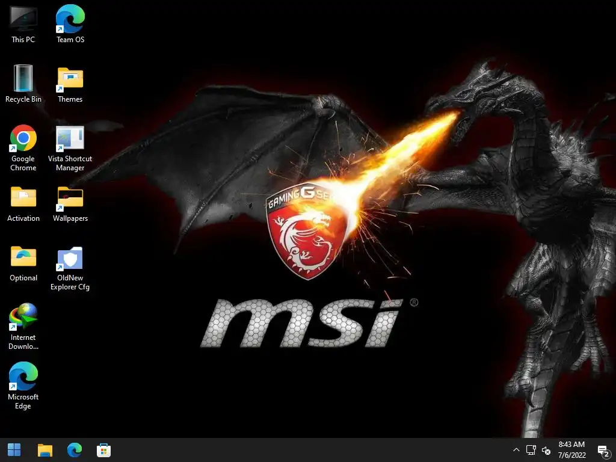Select the Microsoft Edge desktop shortcut
616x462 pixels.
23,386
